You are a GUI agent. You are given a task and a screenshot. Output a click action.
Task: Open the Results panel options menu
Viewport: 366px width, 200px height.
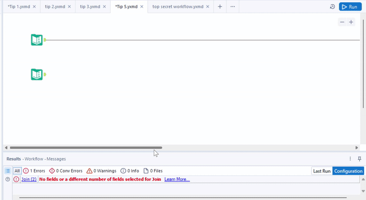(350, 159)
